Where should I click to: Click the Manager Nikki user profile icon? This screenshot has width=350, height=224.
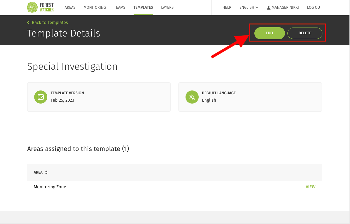tap(269, 8)
